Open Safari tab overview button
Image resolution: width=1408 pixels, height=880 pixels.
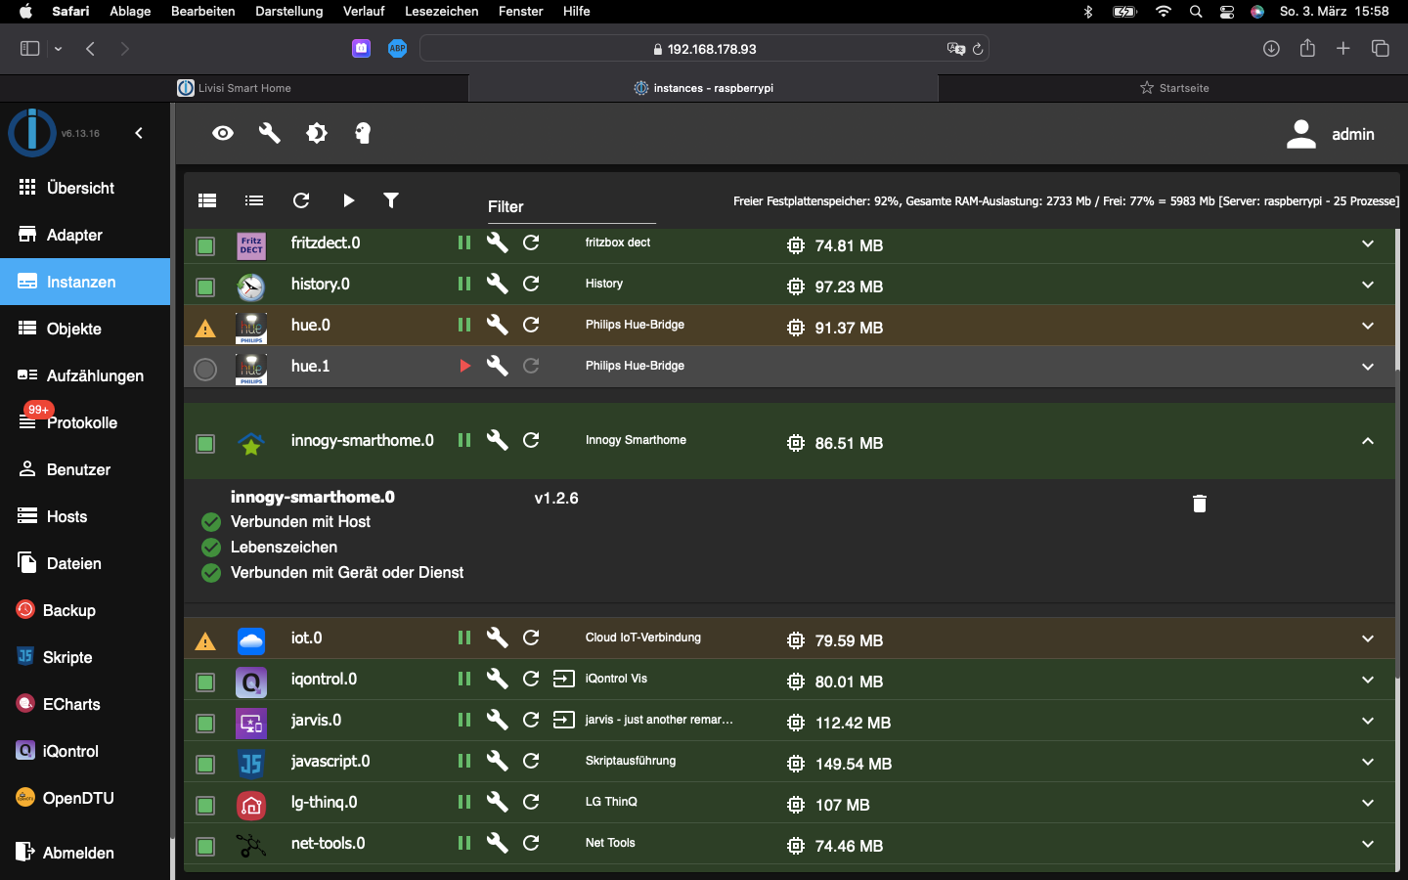[1381, 49]
